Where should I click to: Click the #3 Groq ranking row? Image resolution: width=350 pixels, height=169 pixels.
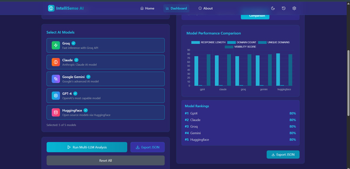click(x=241, y=127)
